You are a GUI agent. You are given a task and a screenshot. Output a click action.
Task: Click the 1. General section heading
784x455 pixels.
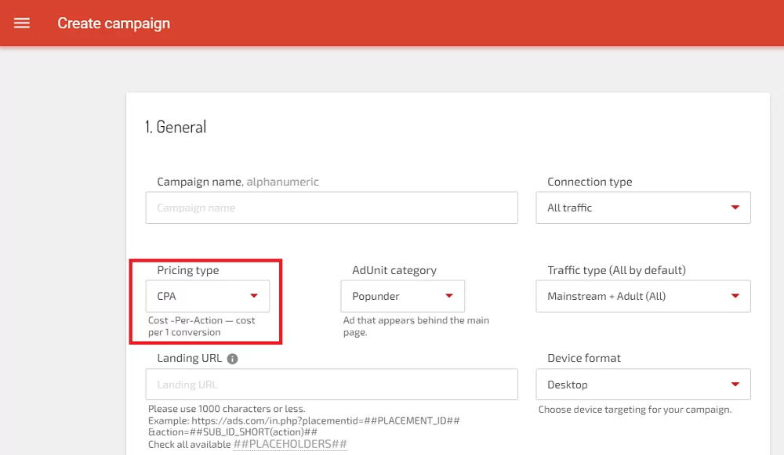176,127
